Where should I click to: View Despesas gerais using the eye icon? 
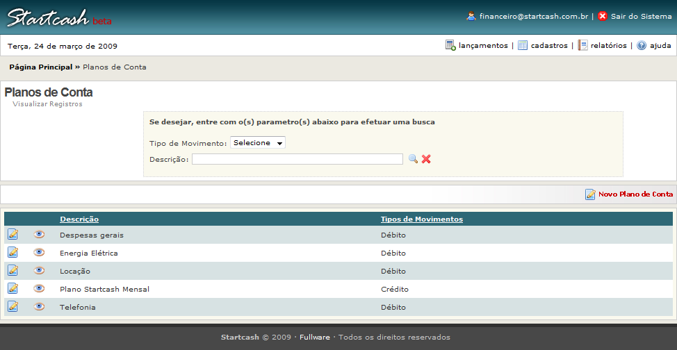39,235
